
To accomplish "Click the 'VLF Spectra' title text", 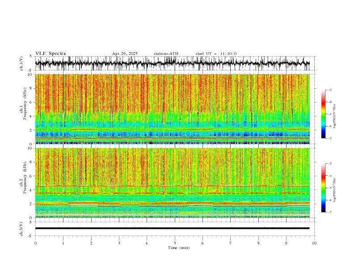I will click(x=51, y=54).
